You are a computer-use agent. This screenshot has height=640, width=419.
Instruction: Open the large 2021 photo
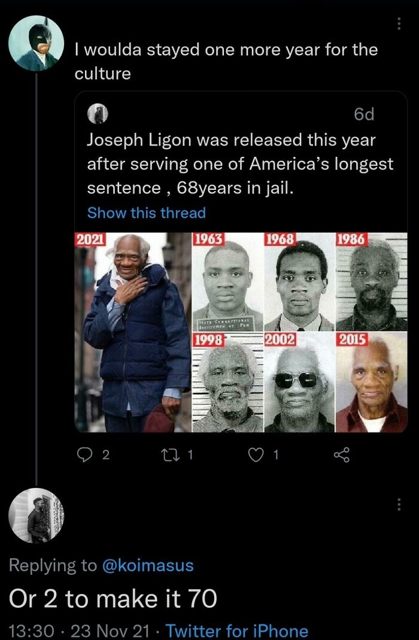(x=133, y=332)
